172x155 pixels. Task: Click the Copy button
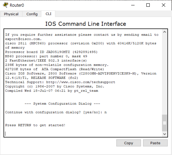[128, 143]
